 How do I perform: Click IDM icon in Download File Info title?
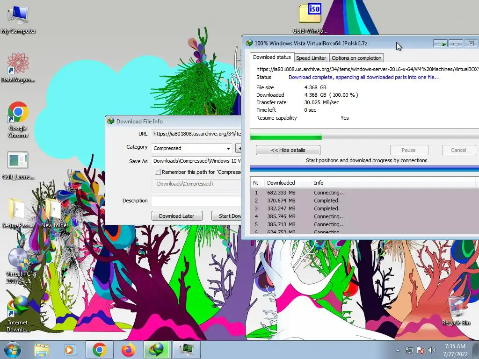pyautogui.click(x=110, y=121)
